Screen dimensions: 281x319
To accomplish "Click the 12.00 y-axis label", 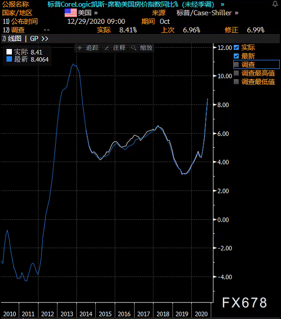I will pos(225,48).
